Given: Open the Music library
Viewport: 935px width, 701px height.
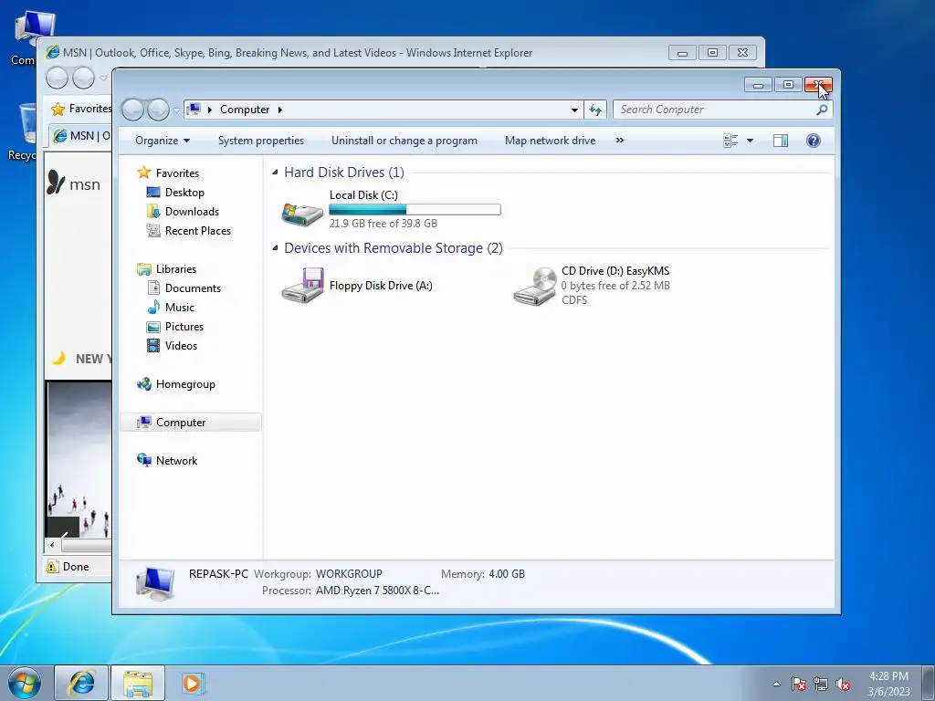Looking at the screenshot, I should (x=171, y=308).
